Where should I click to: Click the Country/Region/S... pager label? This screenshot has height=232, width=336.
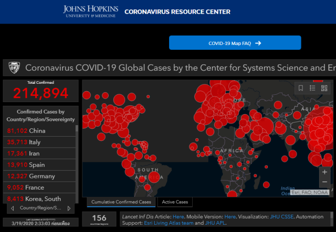pos(40,208)
